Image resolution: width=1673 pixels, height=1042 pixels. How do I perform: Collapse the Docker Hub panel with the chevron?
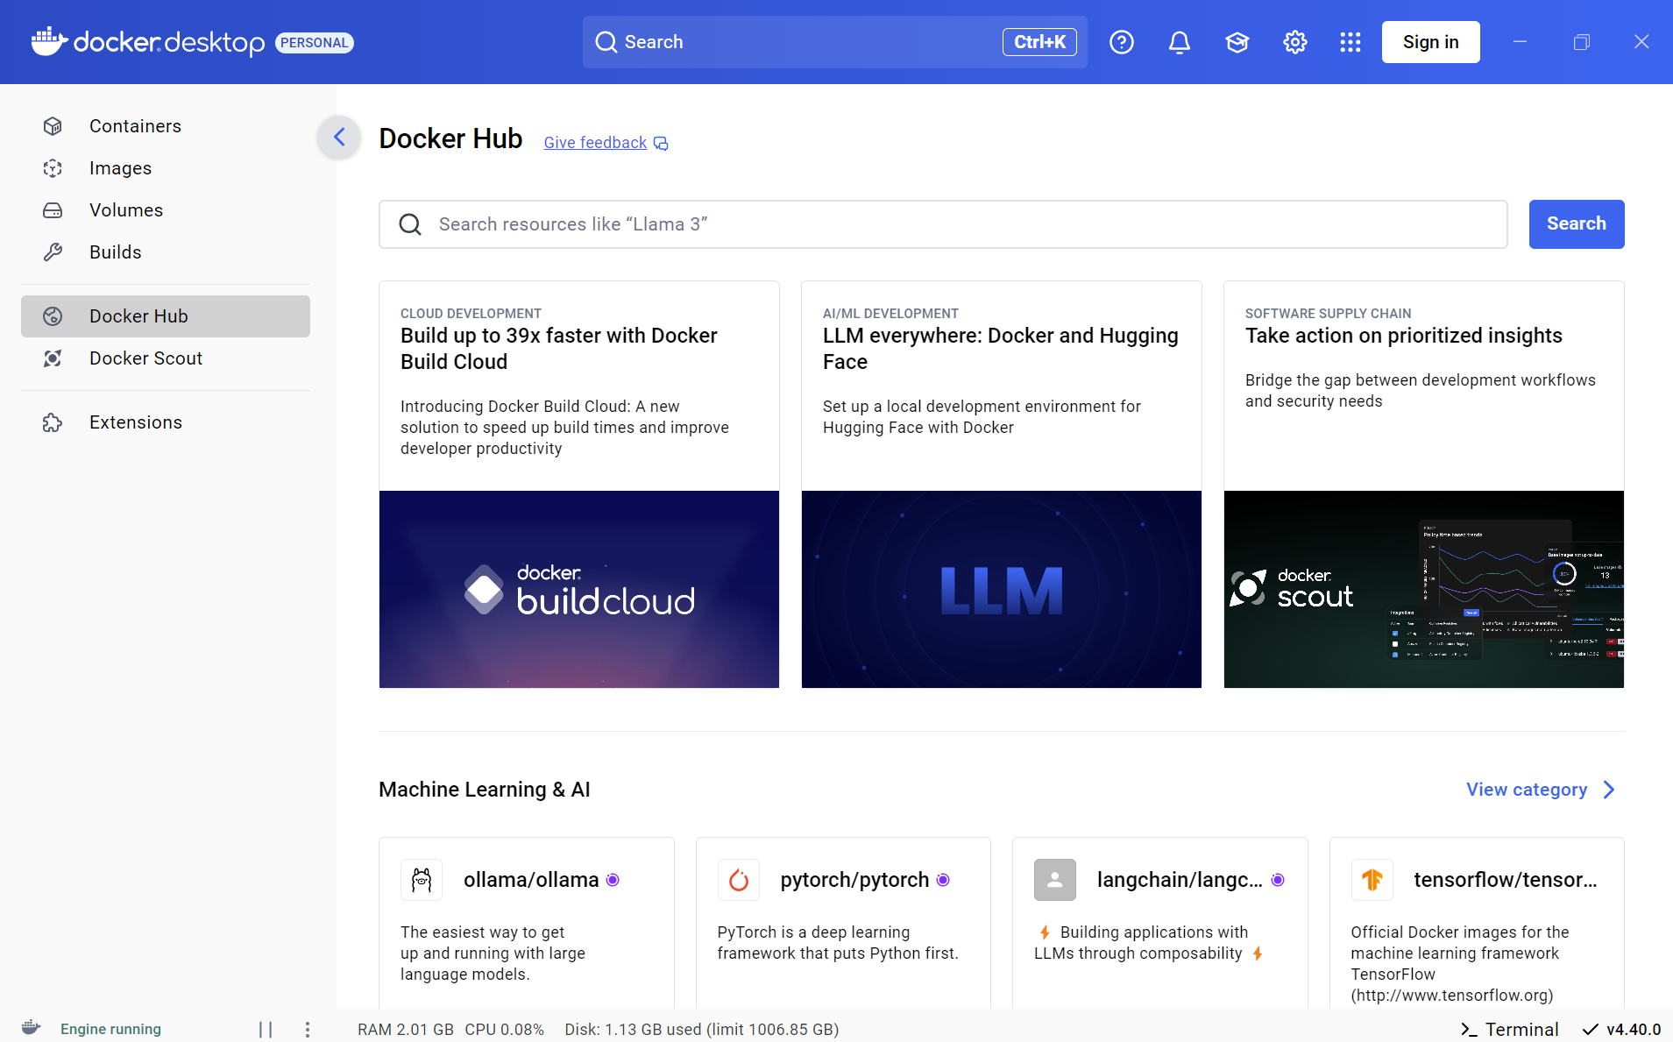[x=338, y=137]
